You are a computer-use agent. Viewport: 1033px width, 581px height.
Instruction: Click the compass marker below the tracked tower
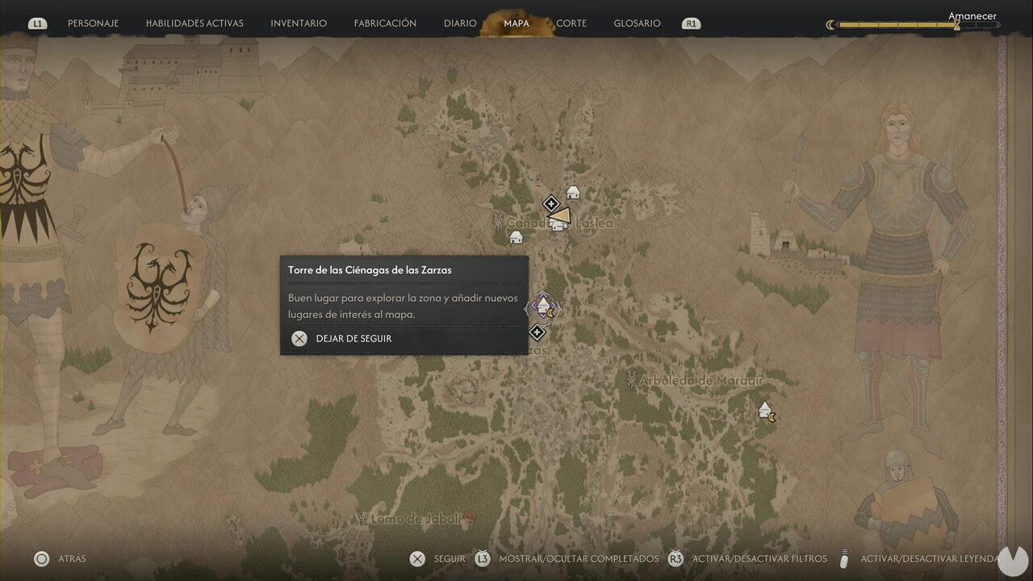[537, 332]
